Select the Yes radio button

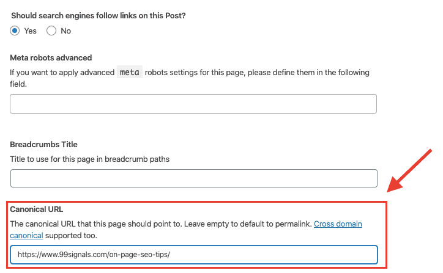pos(15,31)
